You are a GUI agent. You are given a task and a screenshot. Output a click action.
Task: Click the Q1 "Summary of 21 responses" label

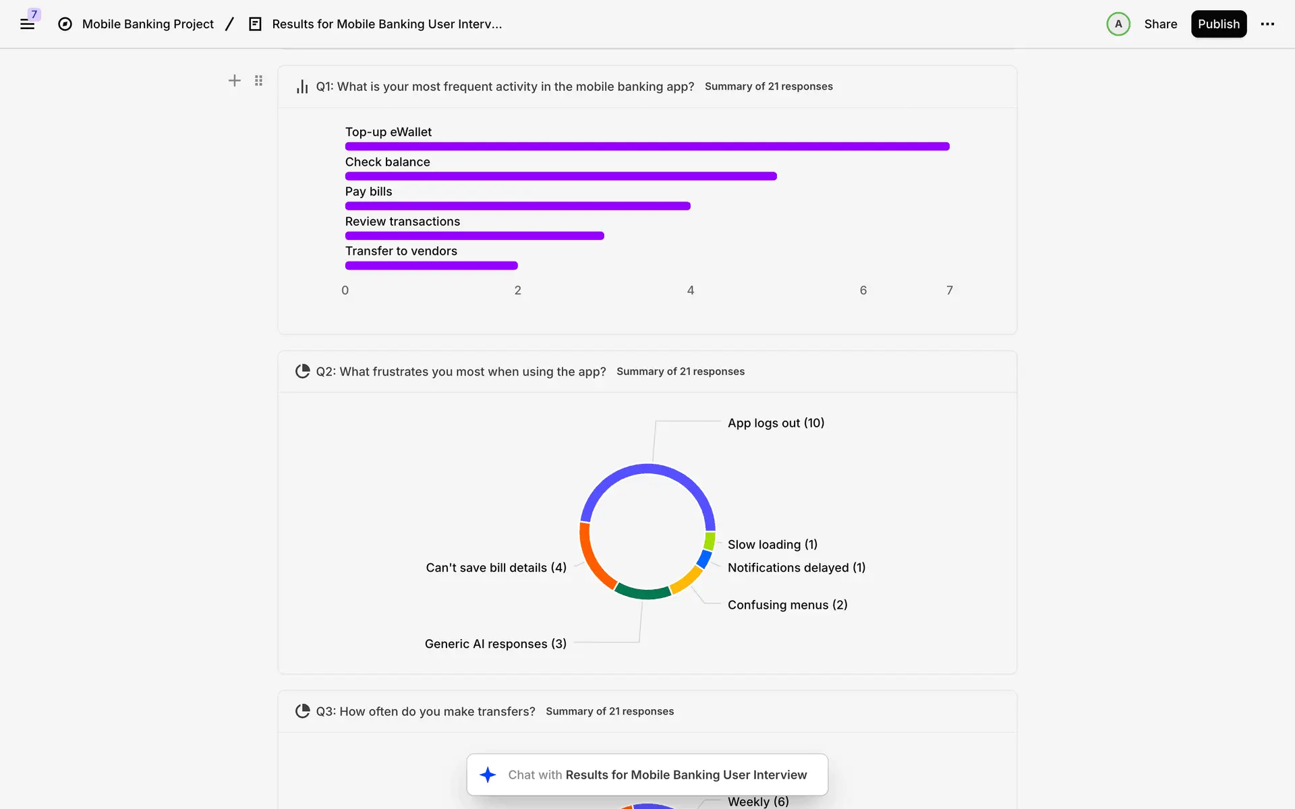768,86
